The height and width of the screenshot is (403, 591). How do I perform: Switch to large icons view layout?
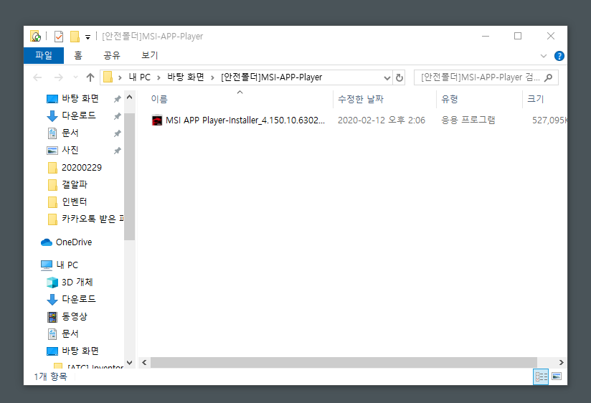pos(557,376)
